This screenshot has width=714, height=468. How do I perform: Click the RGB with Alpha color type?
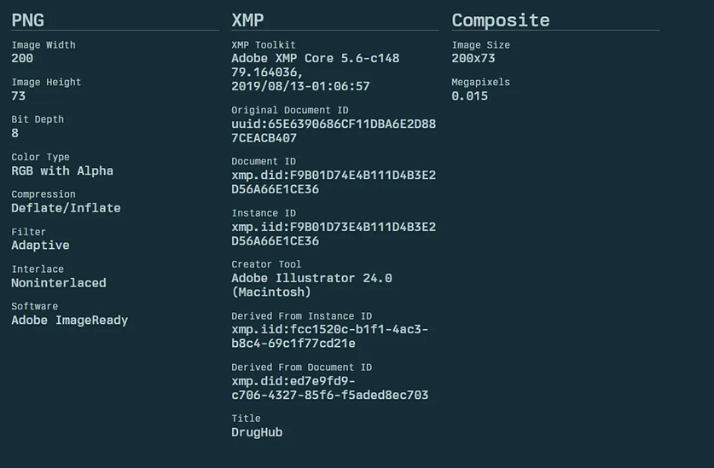tap(62, 170)
